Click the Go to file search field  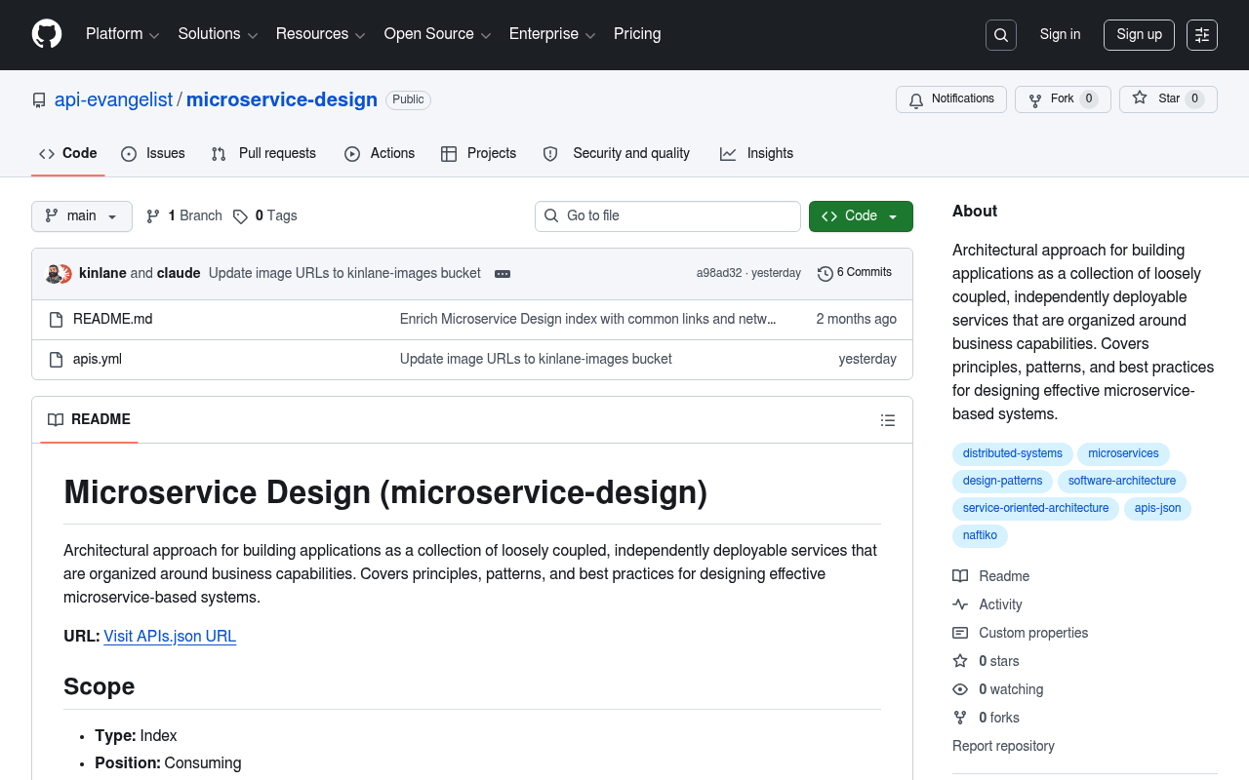point(667,216)
